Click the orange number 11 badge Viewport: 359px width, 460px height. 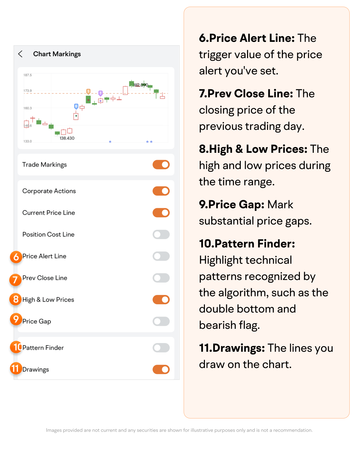click(x=16, y=369)
